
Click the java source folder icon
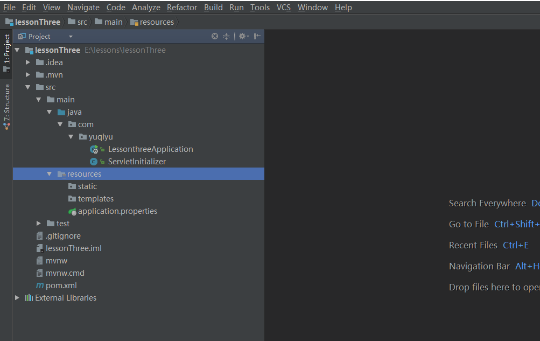pyautogui.click(x=61, y=112)
